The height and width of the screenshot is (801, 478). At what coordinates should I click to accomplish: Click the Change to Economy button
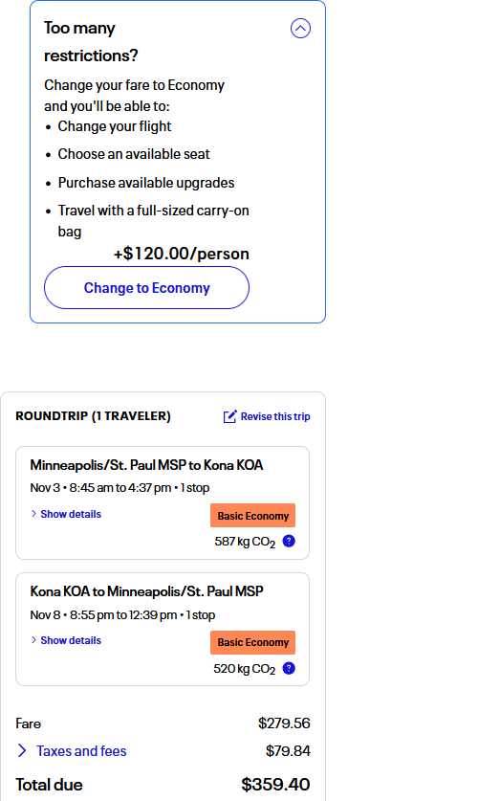(x=147, y=288)
